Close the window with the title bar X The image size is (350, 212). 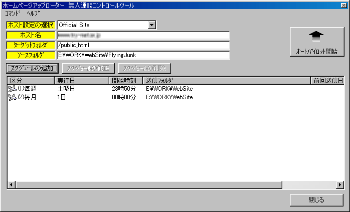click(x=343, y=5)
